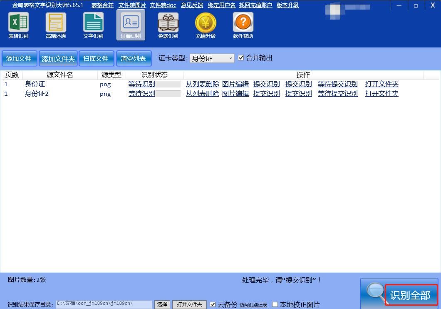This screenshot has height=309, width=441.
Task: Open the 绑定用户名 menu link
Action: pyautogui.click(x=222, y=5)
